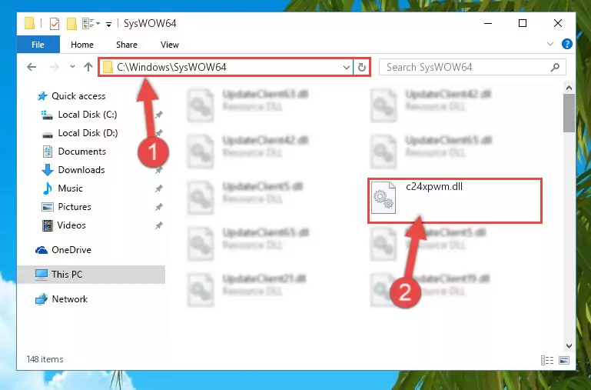Click the folder icon in title bar
591x390 pixels.
[x=29, y=23]
